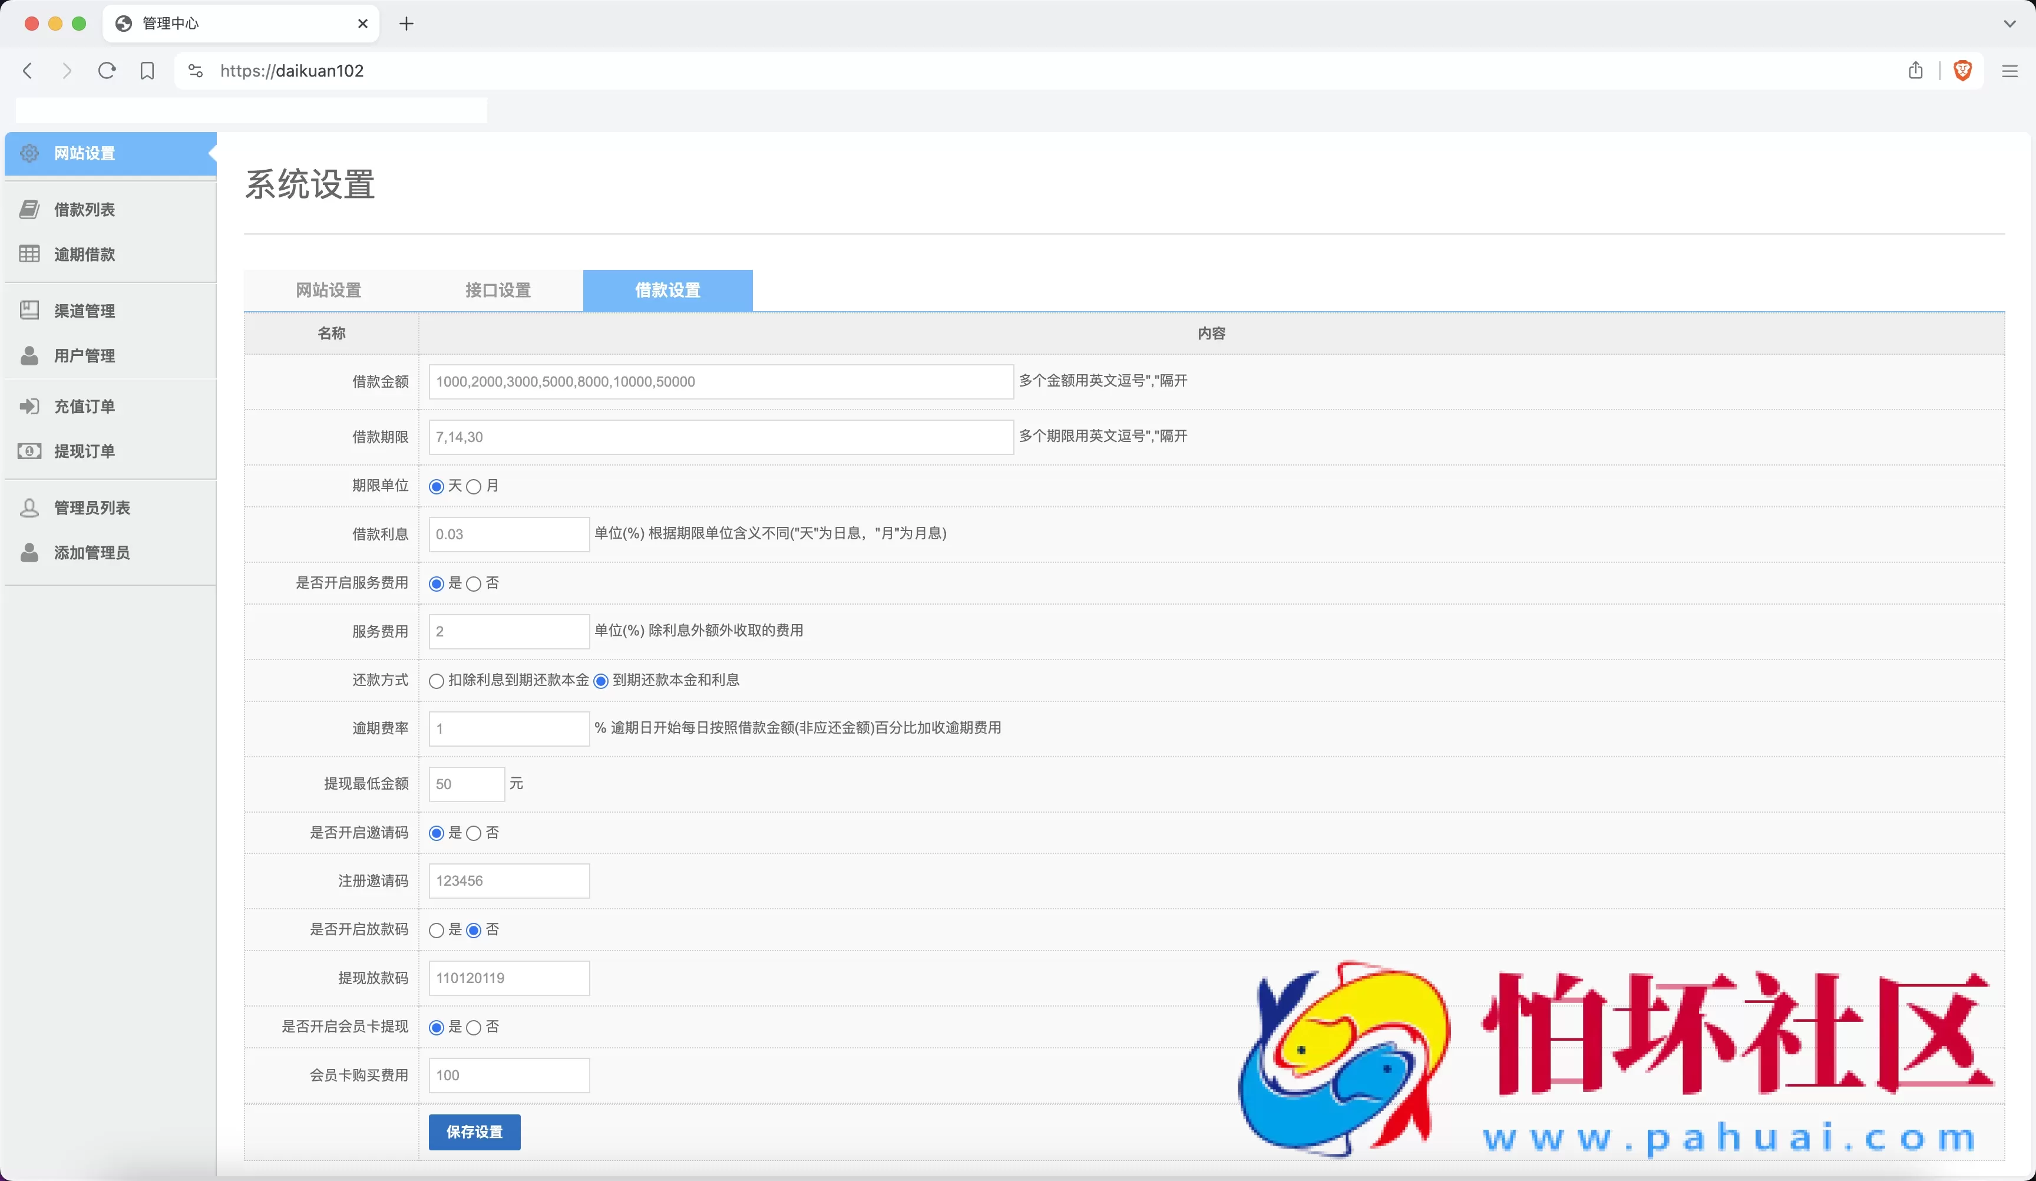Open the browser share action

(1915, 71)
